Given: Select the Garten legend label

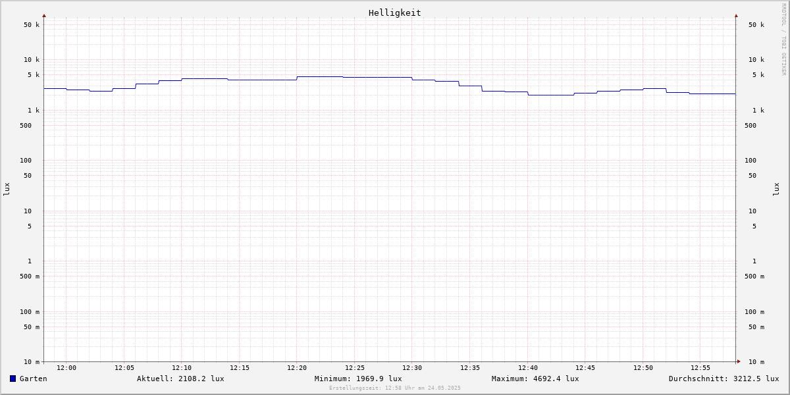Looking at the screenshot, I should pos(34,379).
